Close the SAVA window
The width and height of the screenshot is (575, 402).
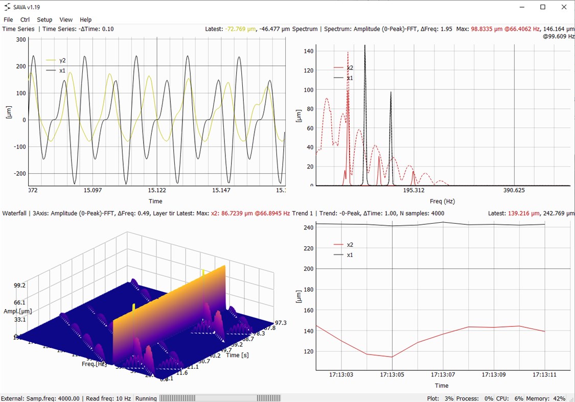[x=564, y=7]
